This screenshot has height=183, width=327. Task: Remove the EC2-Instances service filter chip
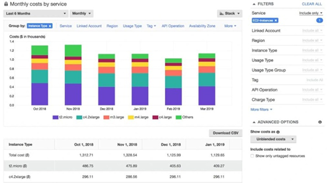pos(276,21)
